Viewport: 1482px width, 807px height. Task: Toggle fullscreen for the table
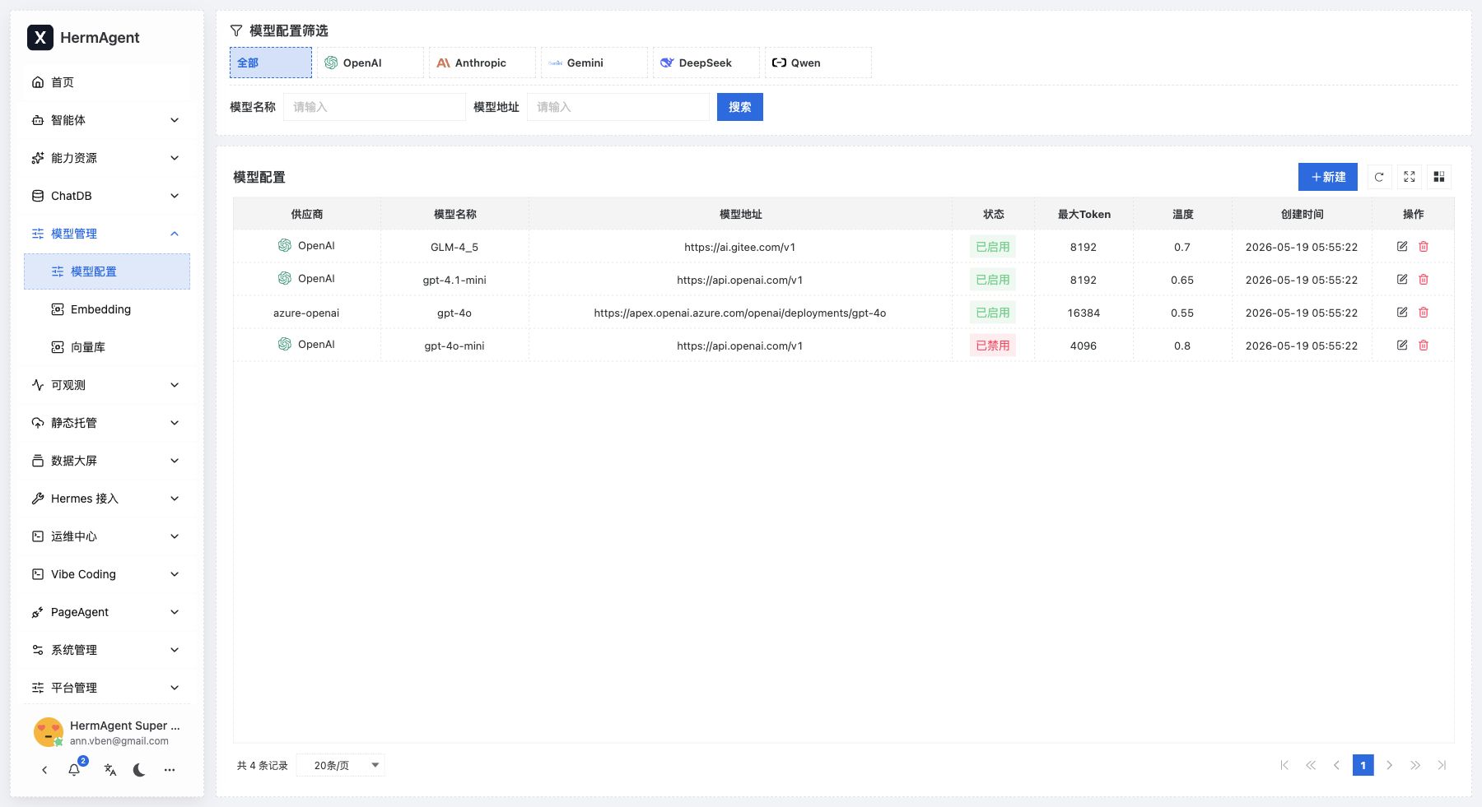pos(1410,177)
